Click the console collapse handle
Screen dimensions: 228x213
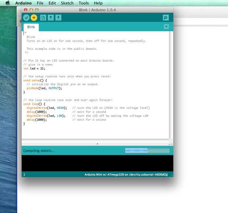(x=97, y=144)
